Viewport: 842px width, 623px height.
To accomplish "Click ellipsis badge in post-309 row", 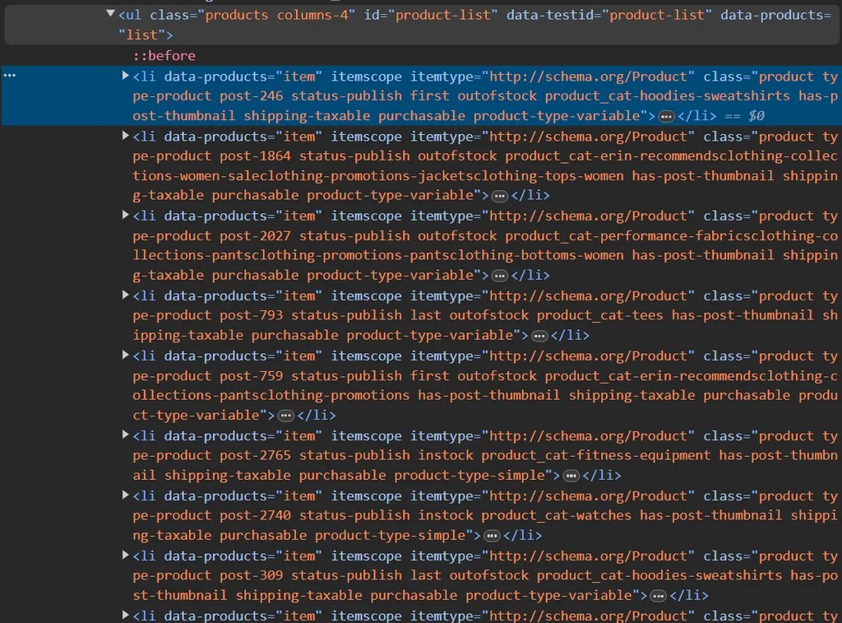I will click(x=659, y=596).
